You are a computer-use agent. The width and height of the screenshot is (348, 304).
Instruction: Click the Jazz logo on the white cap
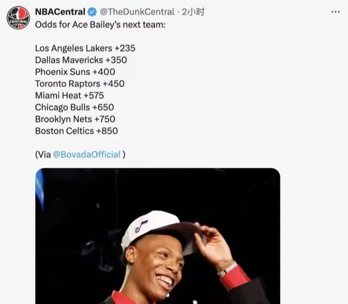pyautogui.click(x=141, y=227)
